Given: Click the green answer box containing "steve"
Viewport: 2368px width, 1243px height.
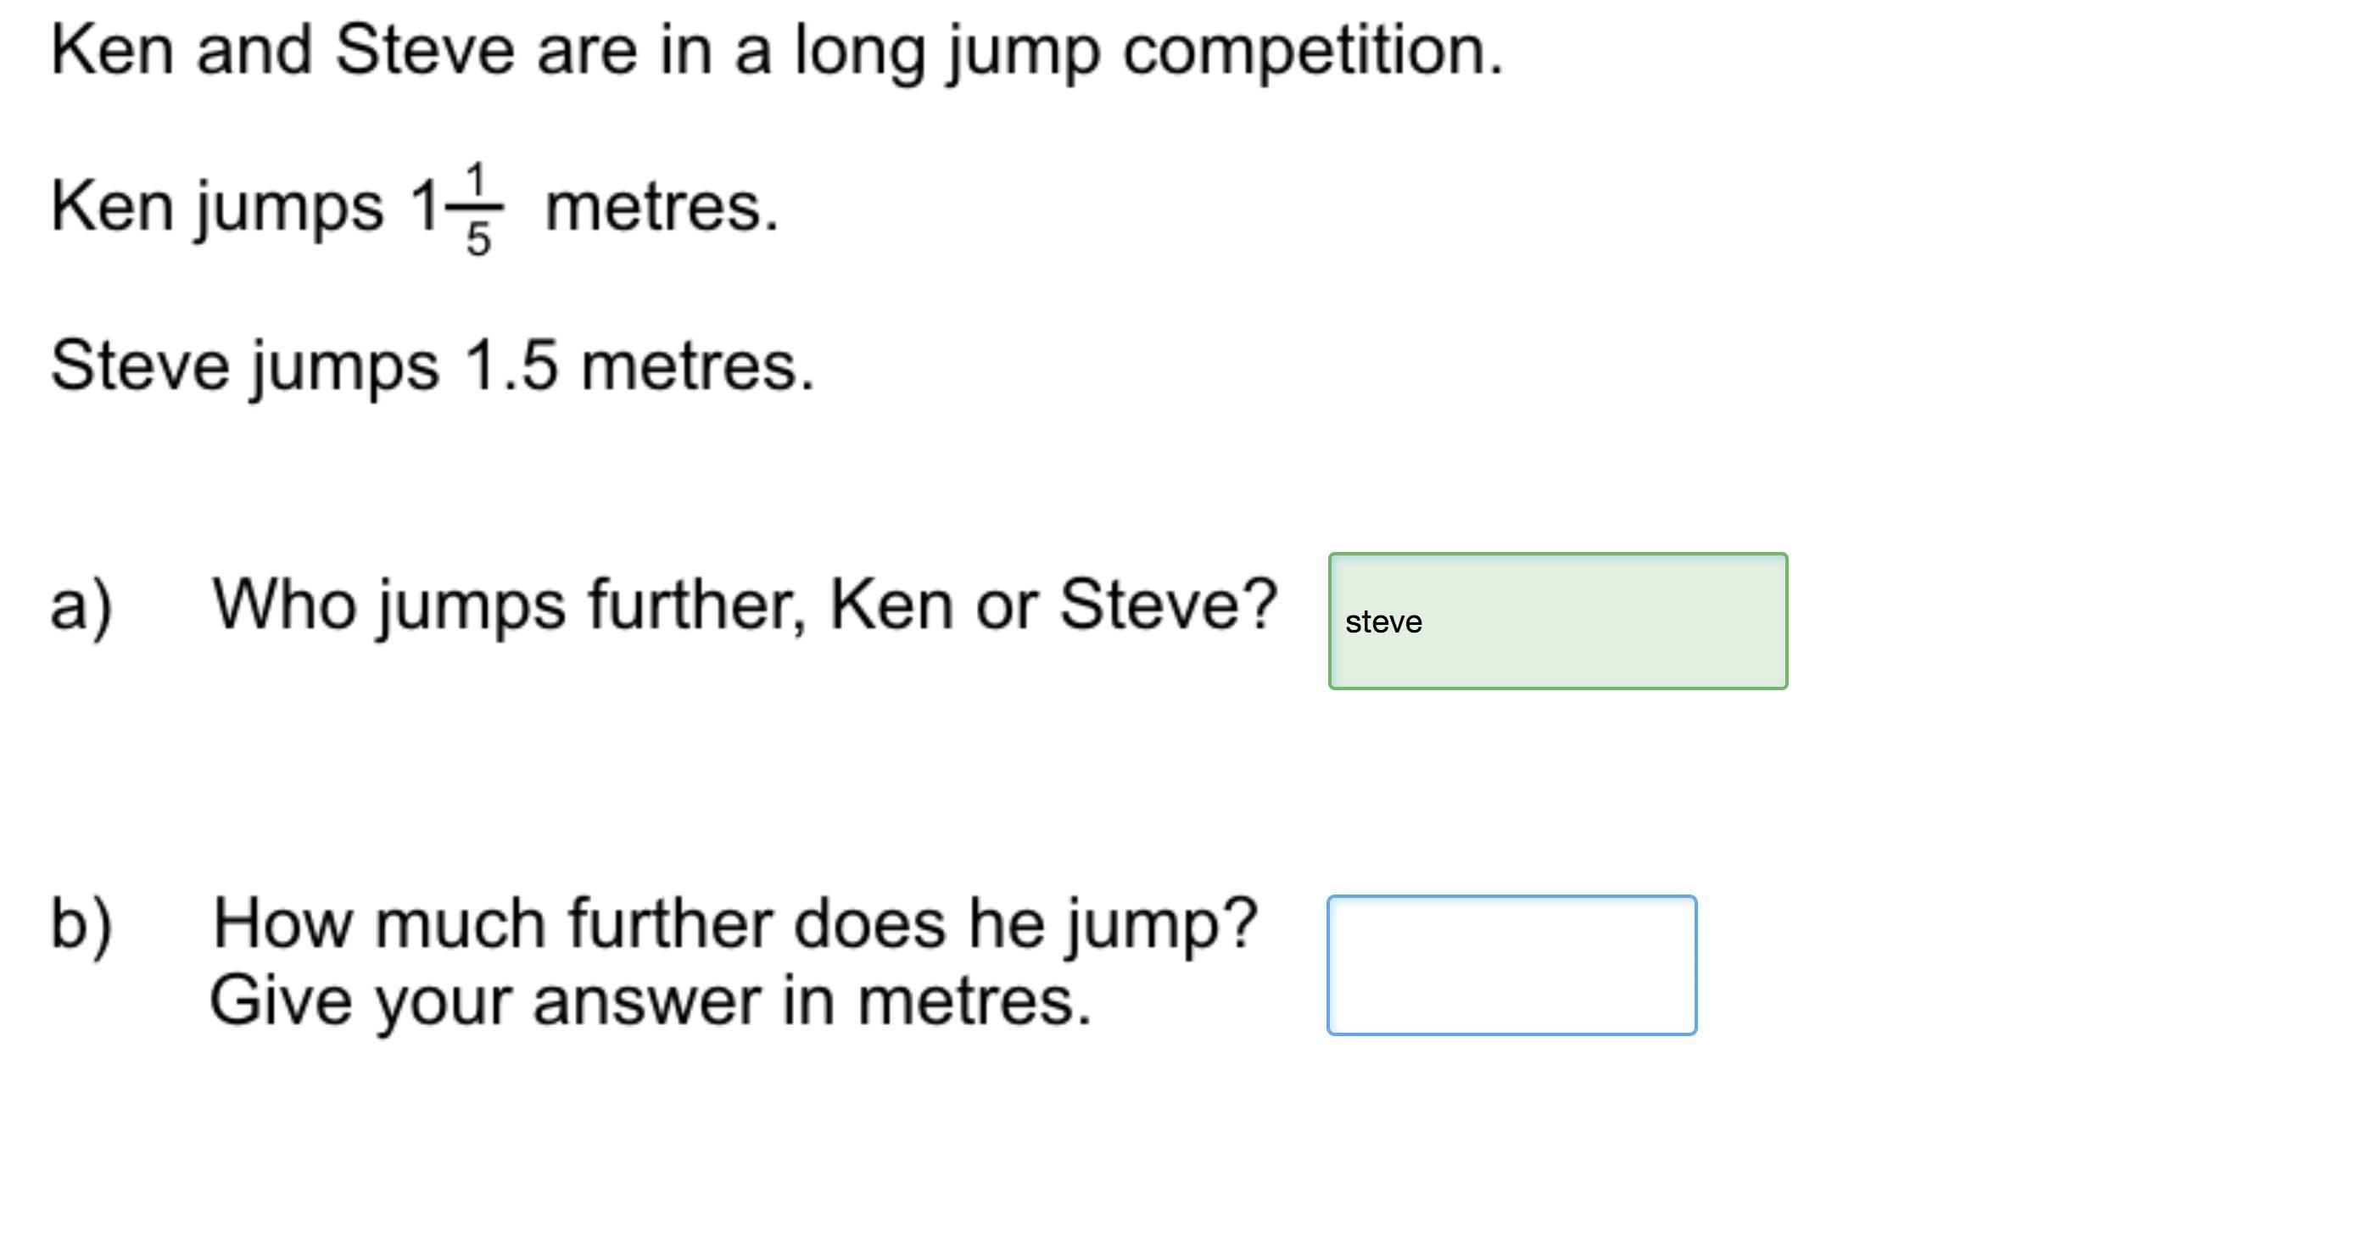Looking at the screenshot, I should pyautogui.click(x=1557, y=621).
